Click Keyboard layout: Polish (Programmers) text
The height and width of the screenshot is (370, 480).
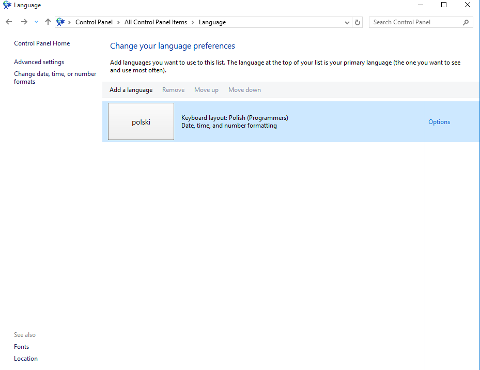[235, 118]
